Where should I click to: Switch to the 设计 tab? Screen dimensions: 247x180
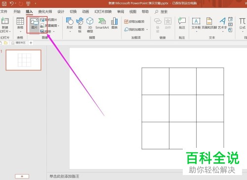coord(61,11)
